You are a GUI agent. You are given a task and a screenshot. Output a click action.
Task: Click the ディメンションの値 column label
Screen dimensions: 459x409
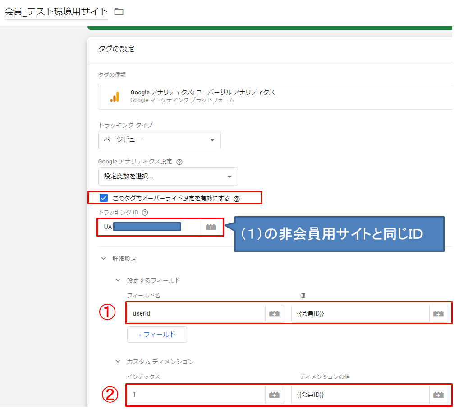coord(324,377)
